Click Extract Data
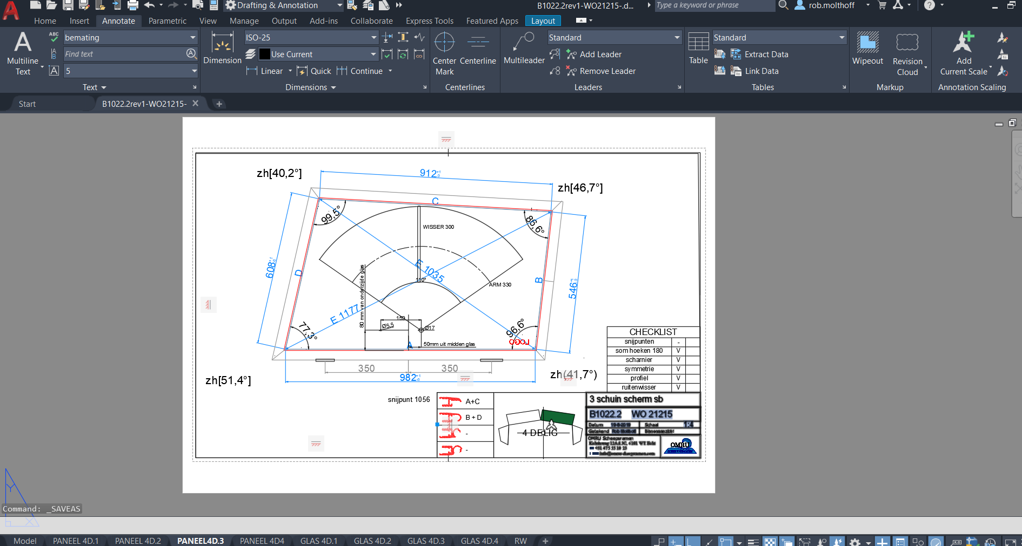1022x546 pixels. pyautogui.click(x=759, y=54)
